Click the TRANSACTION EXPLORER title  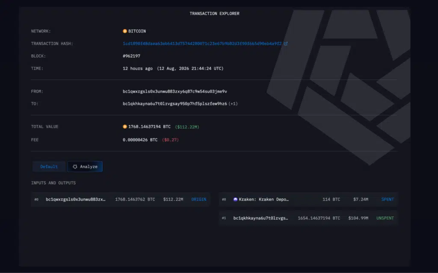pos(215,13)
